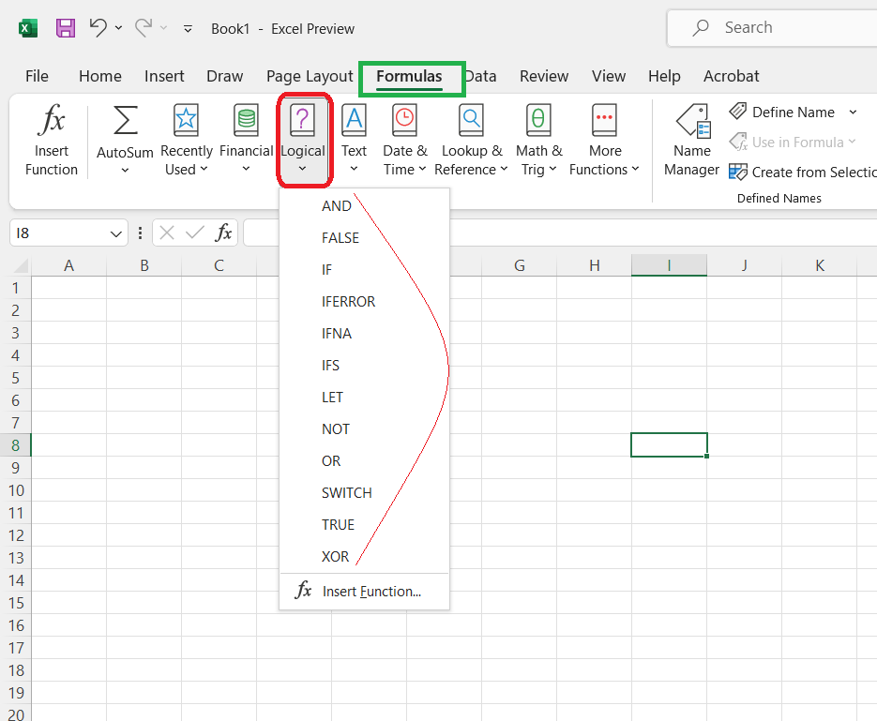Click Insert Function... at menu bottom
This screenshot has width=877, height=721.
[364, 592]
